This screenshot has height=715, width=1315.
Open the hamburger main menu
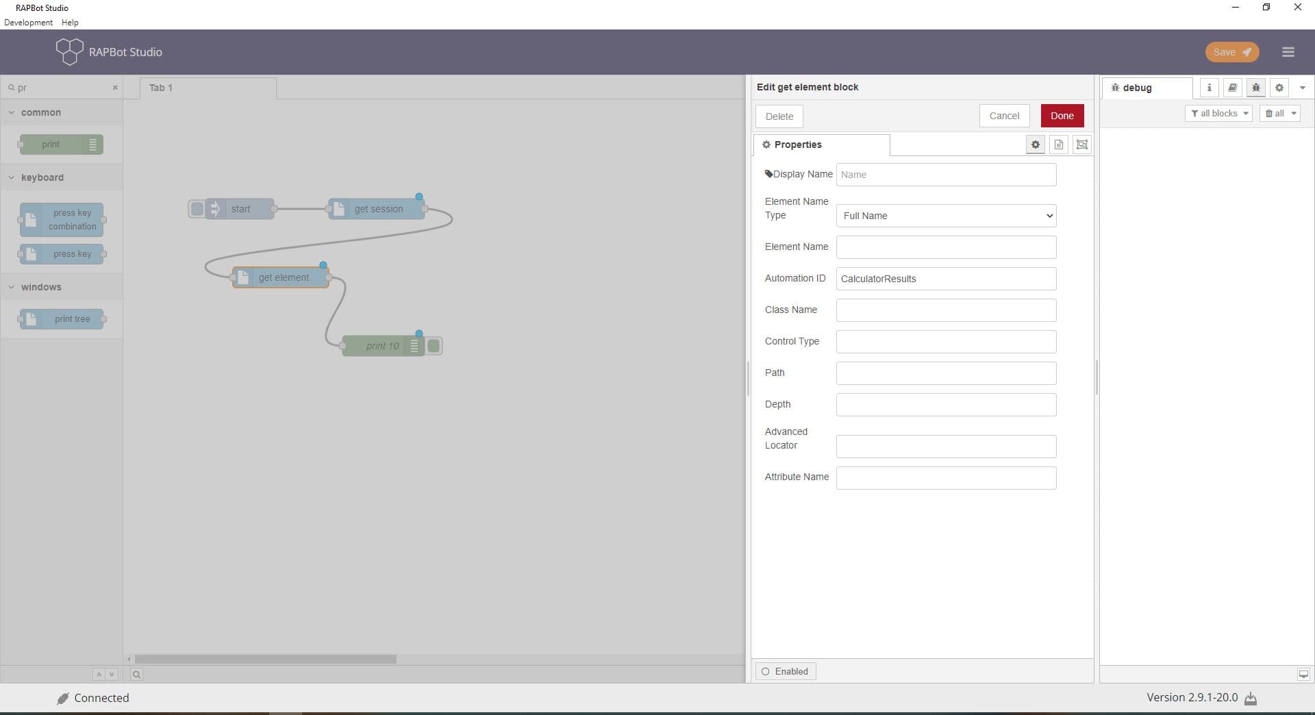click(x=1288, y=52)
